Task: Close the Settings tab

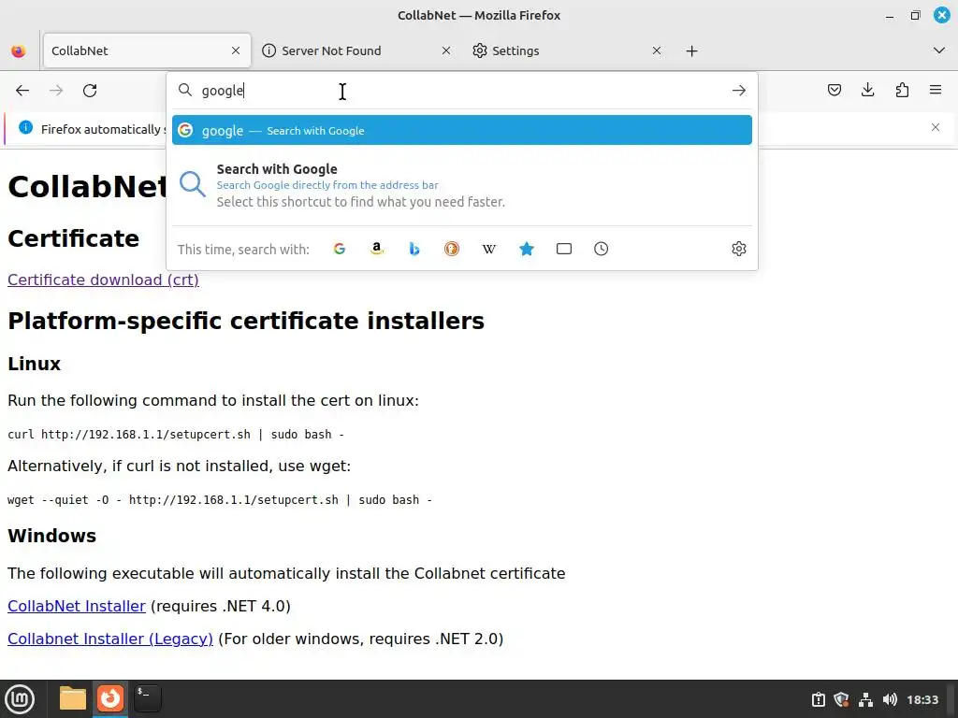Action: 657,50
